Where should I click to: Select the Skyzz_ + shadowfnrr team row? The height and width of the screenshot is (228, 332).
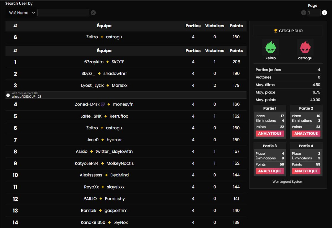tap(126, 74)
